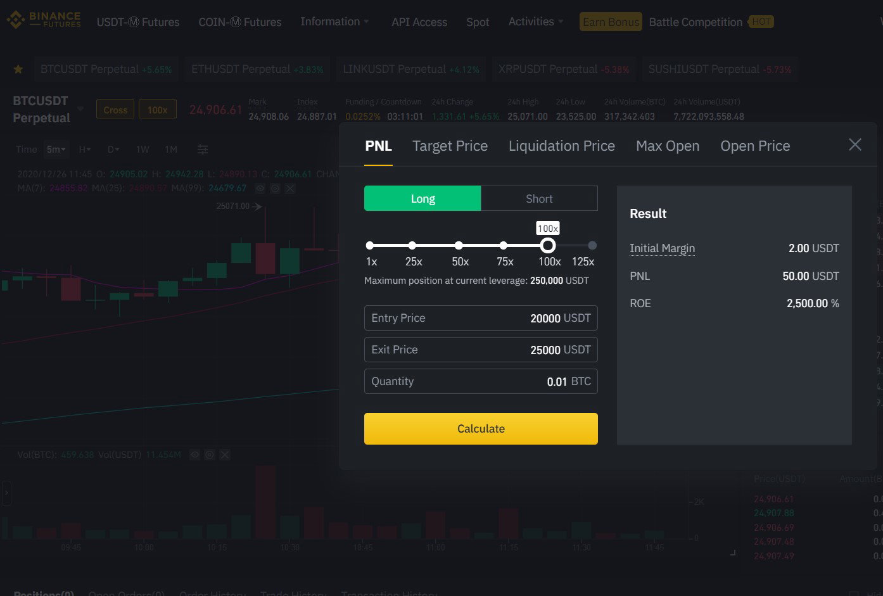Image resolution: width=883 pixels, height=596 pixels.
Task: Click the Quantity input field
Action: [481, 381]
